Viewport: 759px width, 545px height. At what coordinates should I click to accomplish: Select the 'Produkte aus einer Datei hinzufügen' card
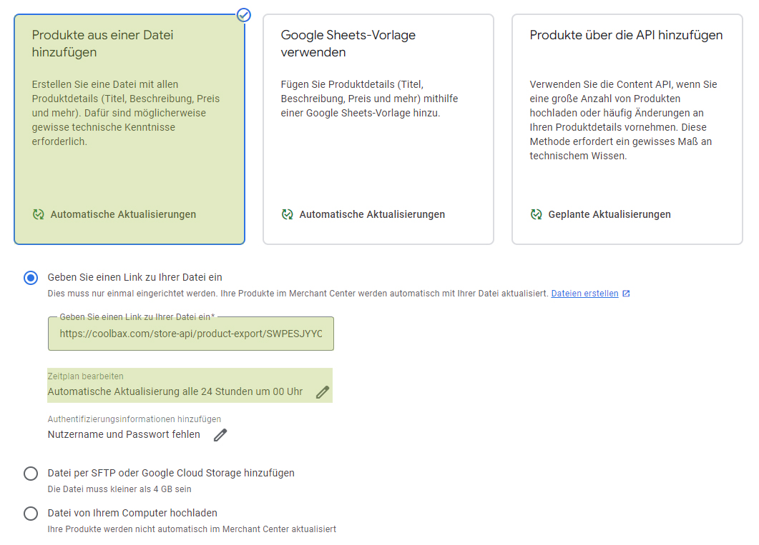click(129, 129)
